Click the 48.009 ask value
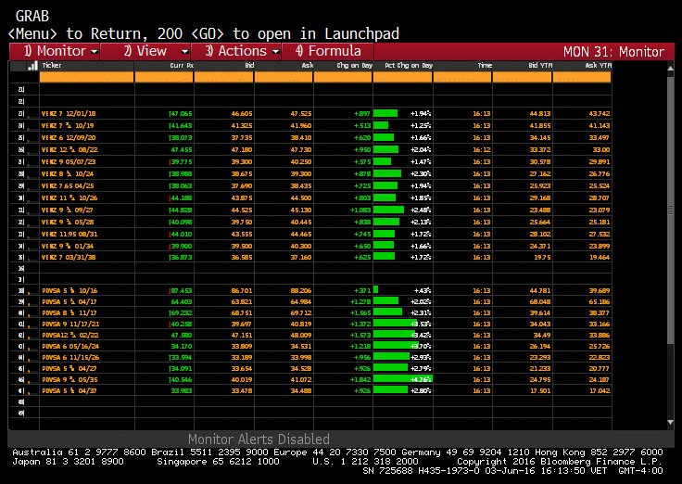This screenshot has width=682, height=484. pyautogui.click(x=301, y=336)
